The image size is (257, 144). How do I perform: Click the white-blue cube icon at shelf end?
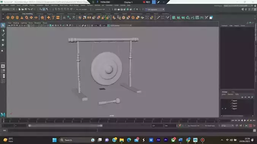coord(211,17)
